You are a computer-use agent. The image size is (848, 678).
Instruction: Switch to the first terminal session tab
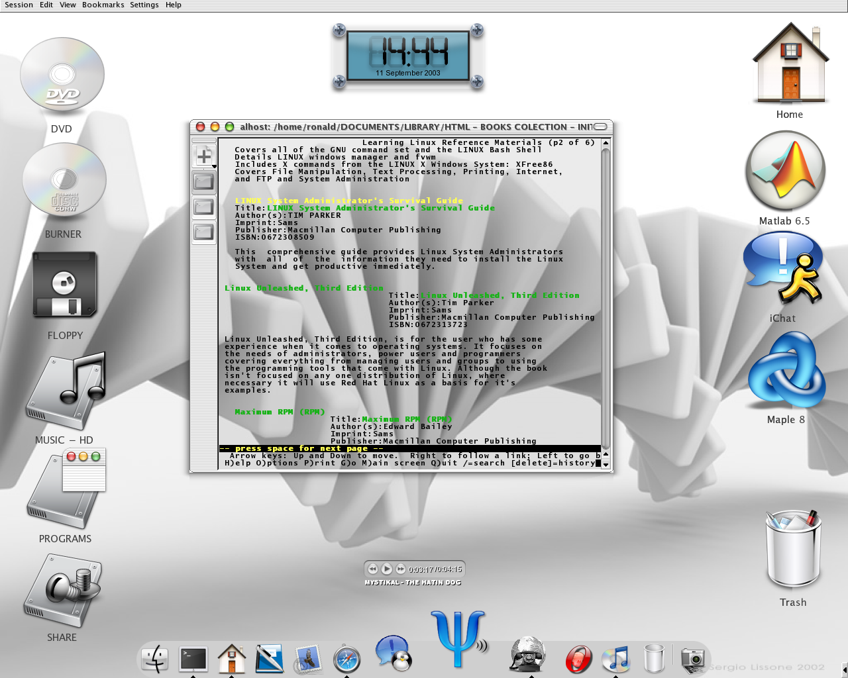tap(204, 181)
